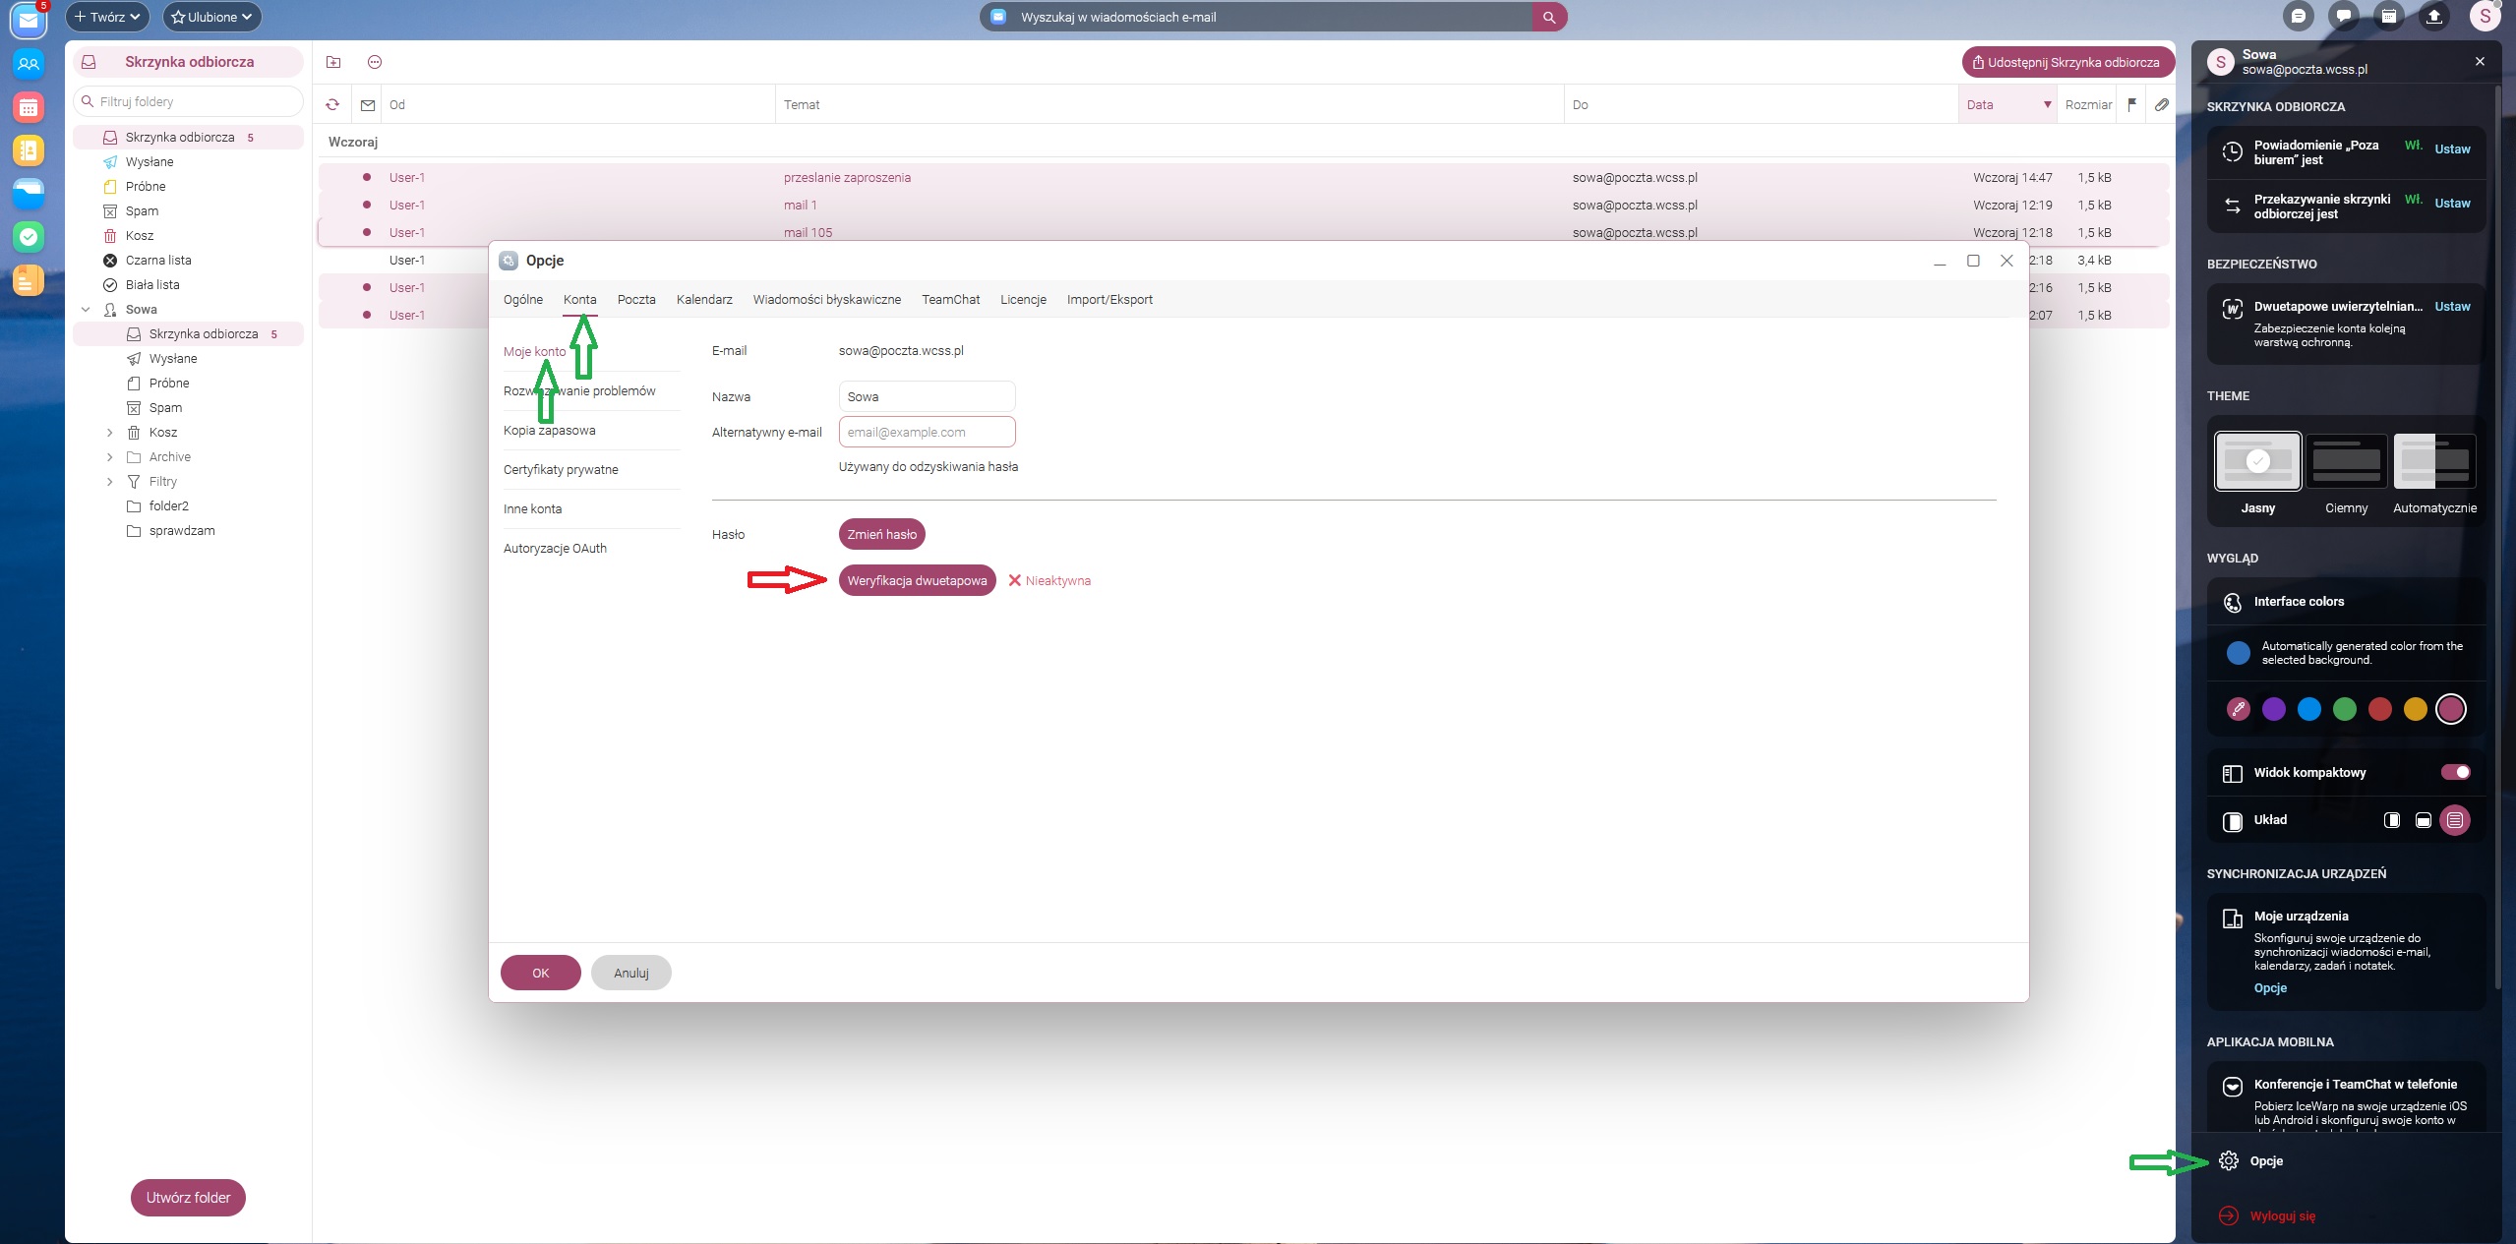Open the more actions ellipsis icon
This screenshot has width=2516, height=1244.
click(375, 62)
